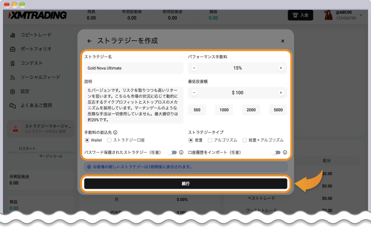The height and width of the screenshot is (229, 371).
Task: Click the macOS yellow minimize button
Action: [x=15, y=4]
